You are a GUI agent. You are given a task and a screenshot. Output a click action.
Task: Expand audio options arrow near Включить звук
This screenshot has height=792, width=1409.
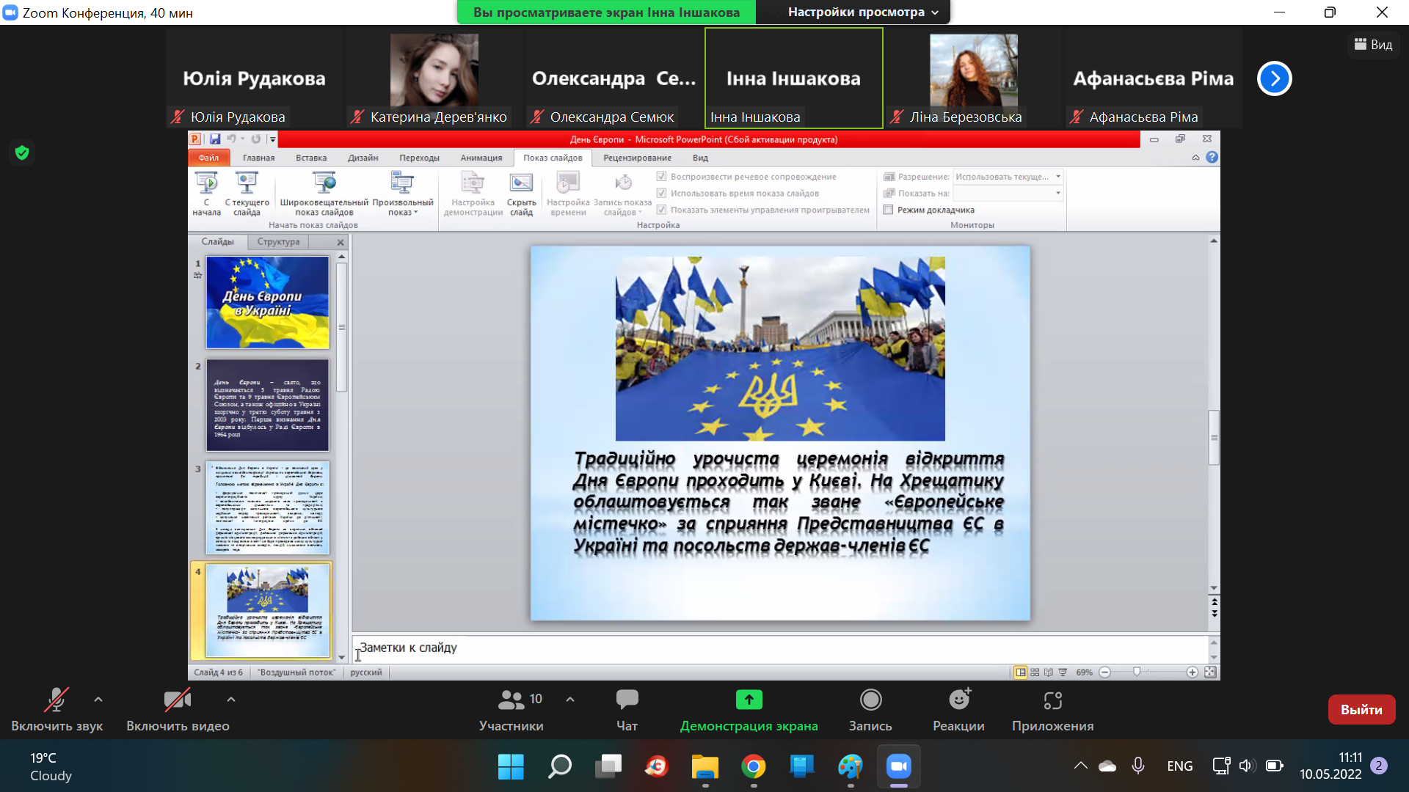pyautogui.click(x=98, y=700)
